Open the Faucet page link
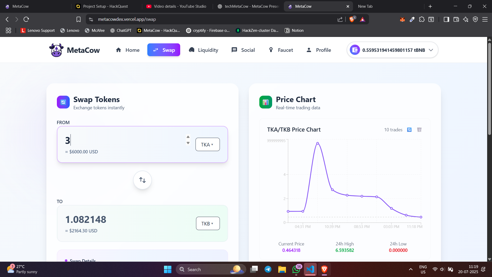This screenshot has height=277, width=492. click(x=281, y=50)
